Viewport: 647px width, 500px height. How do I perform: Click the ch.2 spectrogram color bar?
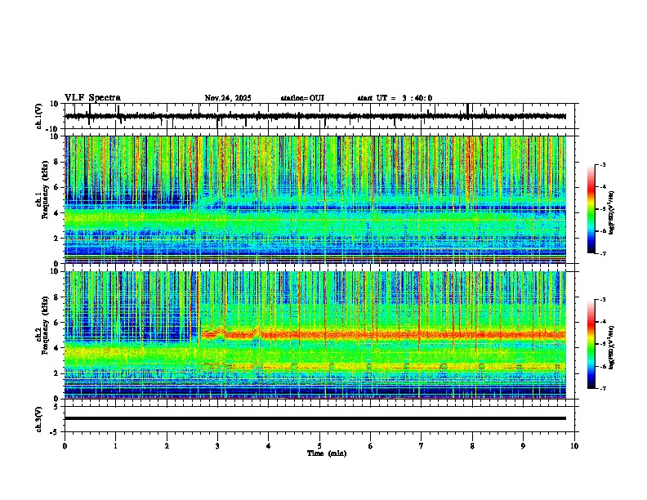591,344
